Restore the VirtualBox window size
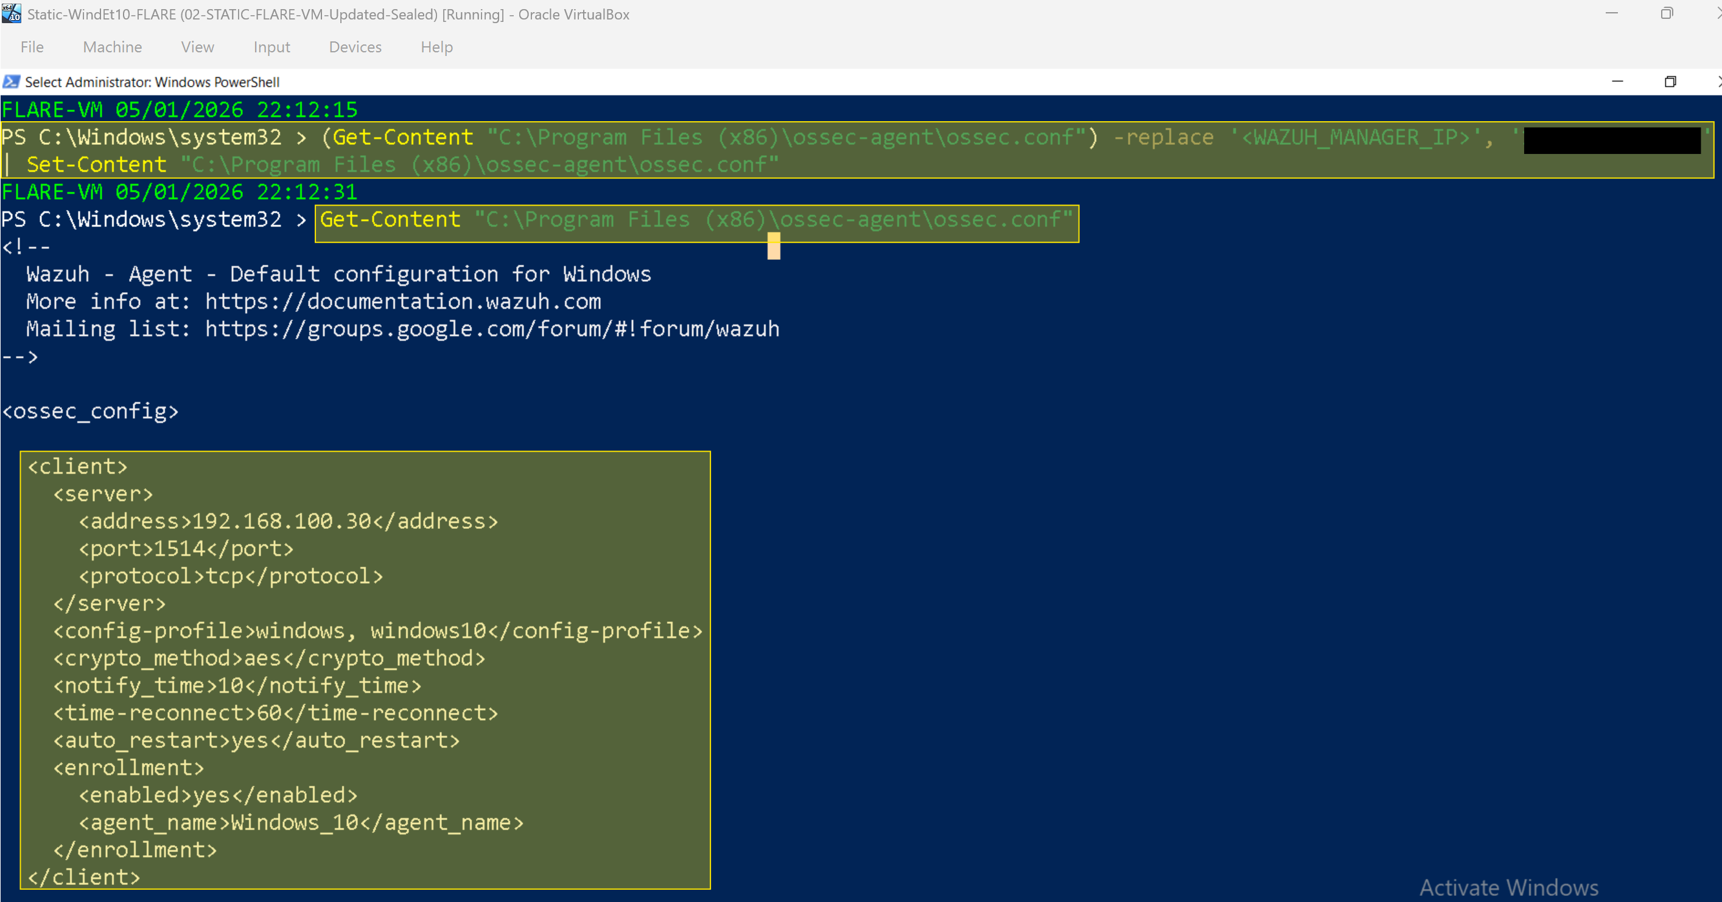The width and height of the screenshot is (1722, 902). pos(1667,13)
